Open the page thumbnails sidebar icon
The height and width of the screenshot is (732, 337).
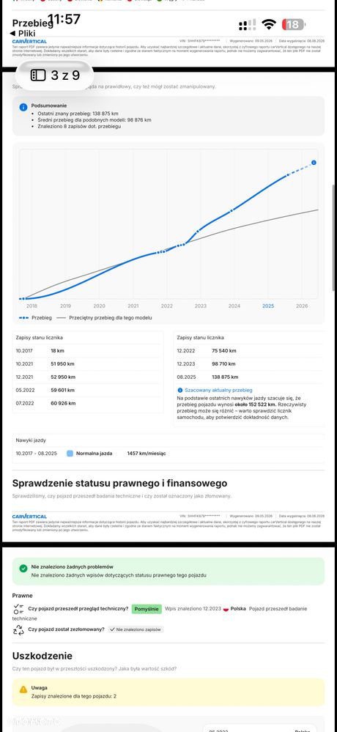pyautogui.click(x=38, y=75)
